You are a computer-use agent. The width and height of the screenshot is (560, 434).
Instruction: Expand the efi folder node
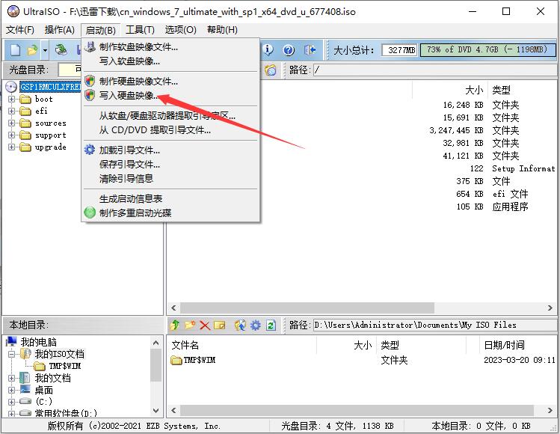11,111
